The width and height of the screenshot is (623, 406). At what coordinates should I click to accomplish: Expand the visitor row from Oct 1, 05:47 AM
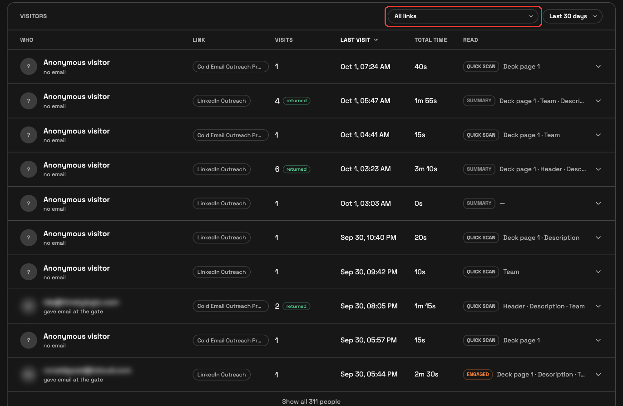(598, 101)
